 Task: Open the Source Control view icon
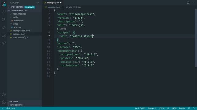(x=4, y=20)
